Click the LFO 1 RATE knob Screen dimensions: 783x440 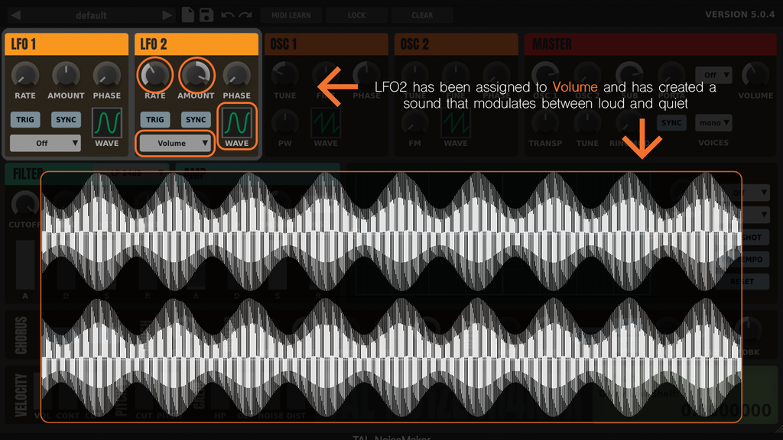pyautogui.click(x=25, y=76)
